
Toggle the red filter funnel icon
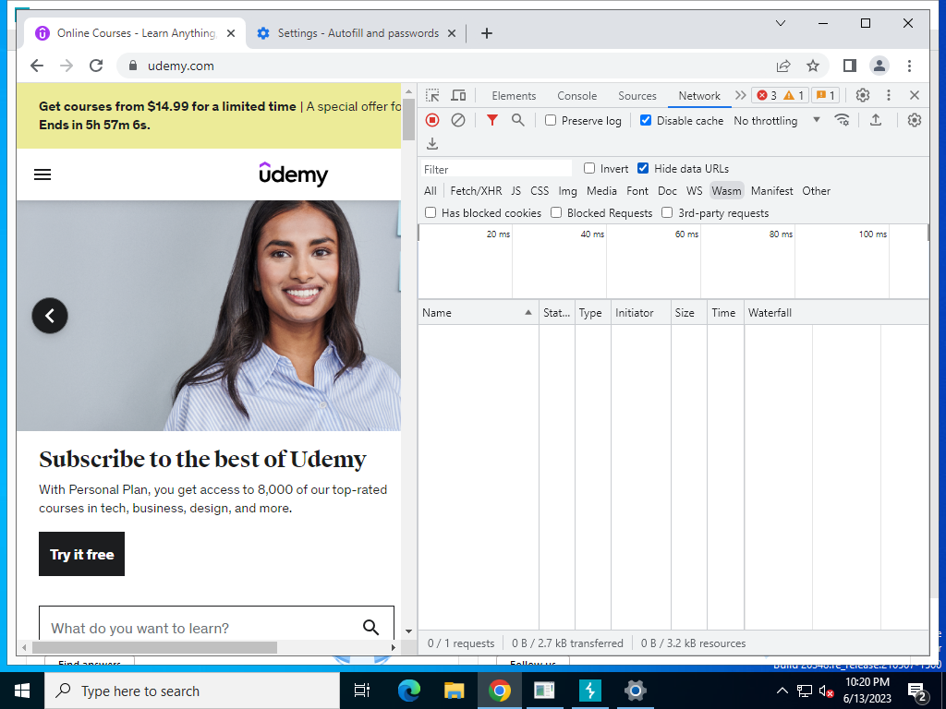click(492, 120)
